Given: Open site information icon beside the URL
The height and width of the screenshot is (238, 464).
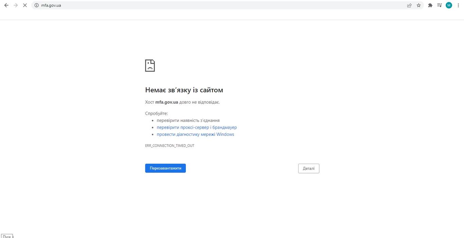Looking at the screenshot, I should tap(37, 5).
